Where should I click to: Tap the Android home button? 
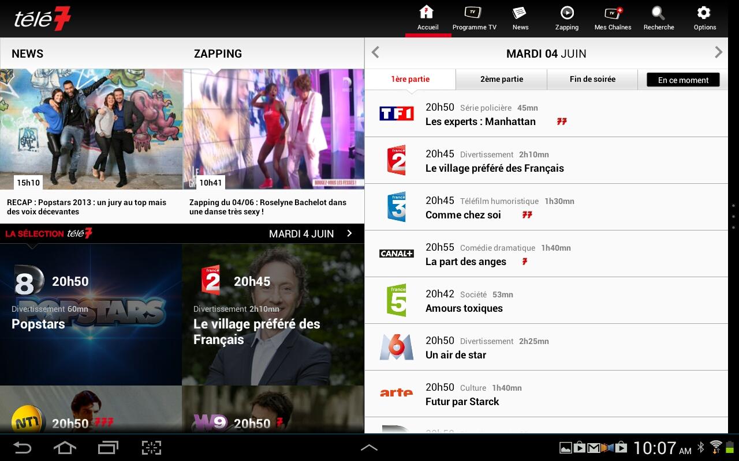point(65,448)
